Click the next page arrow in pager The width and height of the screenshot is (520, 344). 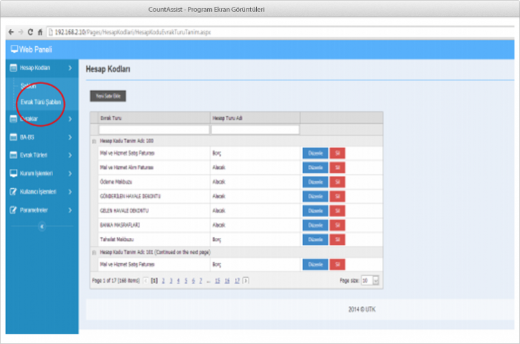click(x=246, y=281)
